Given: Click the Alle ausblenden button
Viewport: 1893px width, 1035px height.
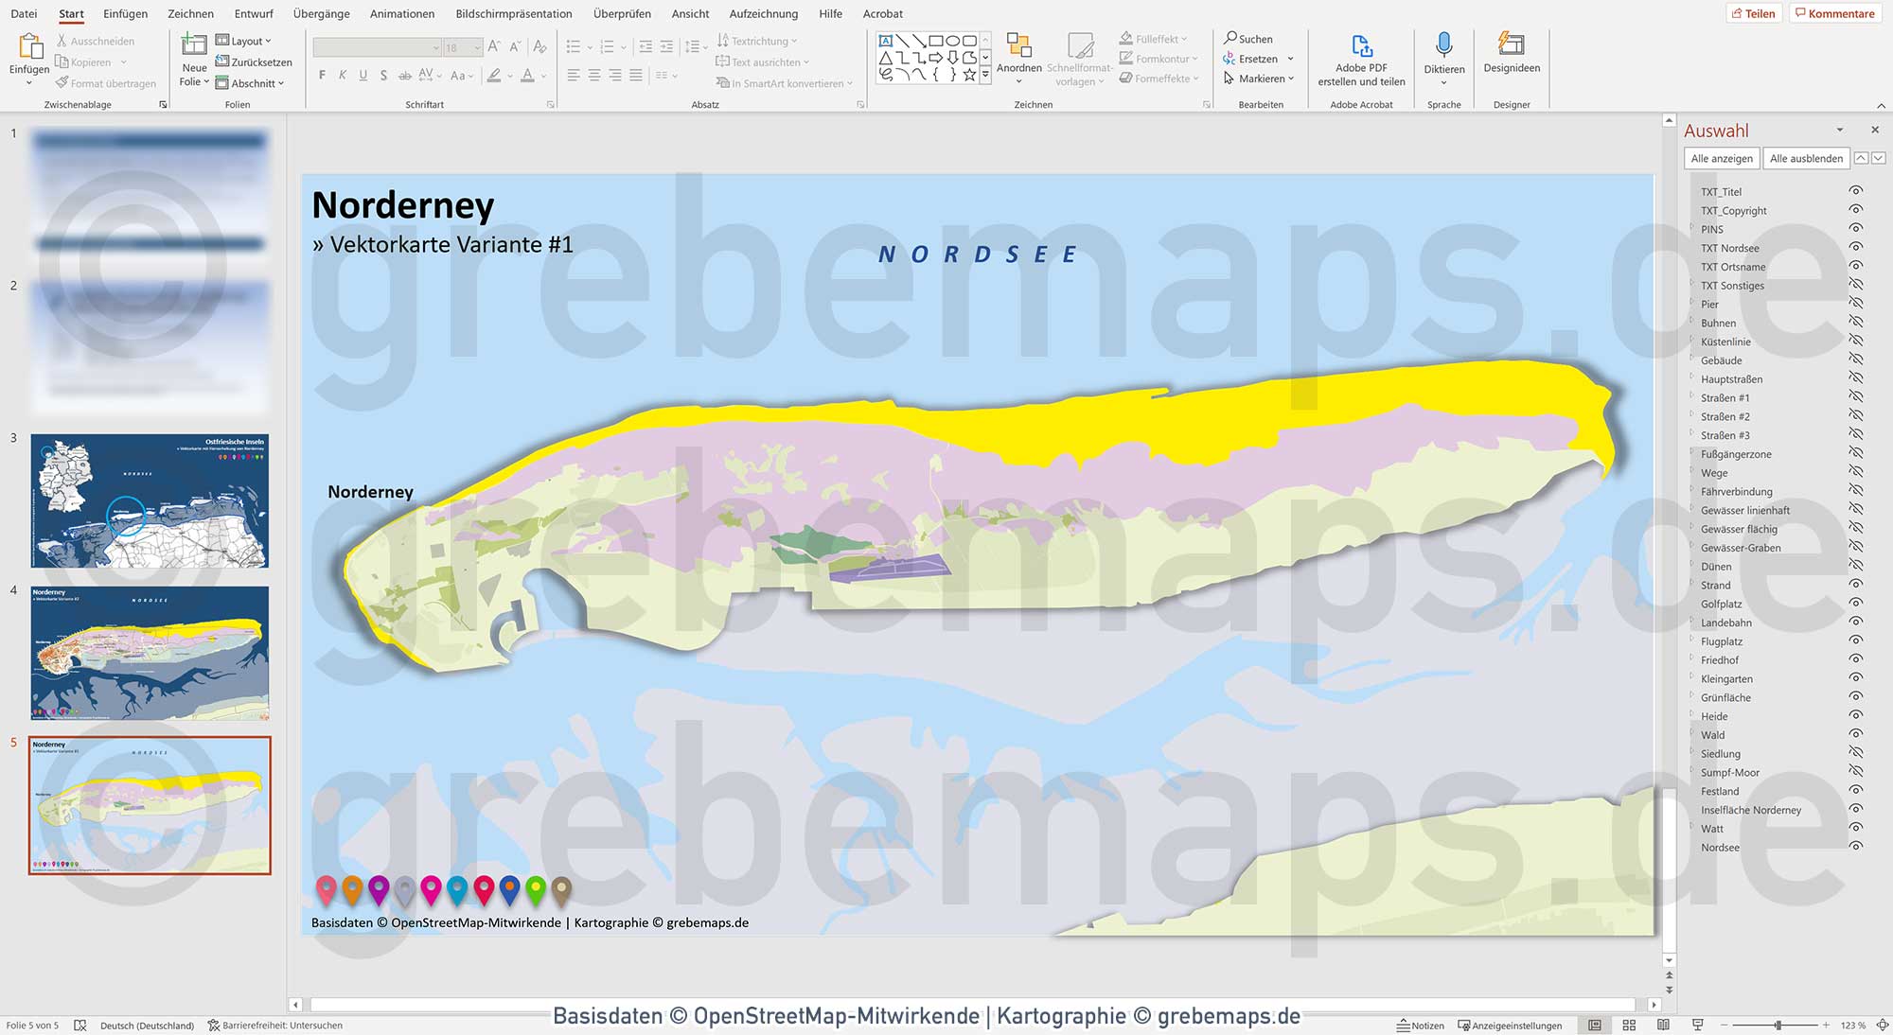Looking at the screenshot, I should [1806, 158].
